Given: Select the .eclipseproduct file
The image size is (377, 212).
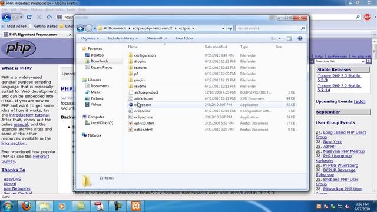Looking at the screenshot, I should 146,92.
